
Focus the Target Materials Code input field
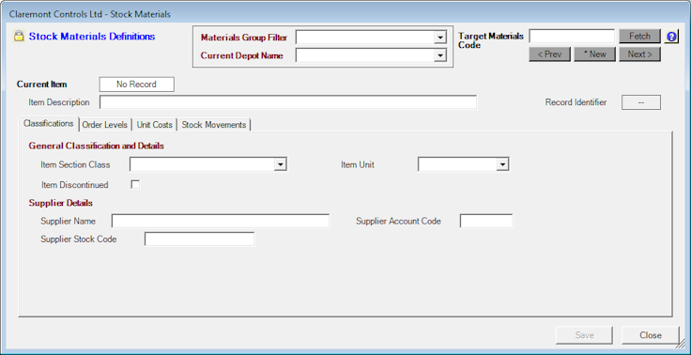pos(572,37)
